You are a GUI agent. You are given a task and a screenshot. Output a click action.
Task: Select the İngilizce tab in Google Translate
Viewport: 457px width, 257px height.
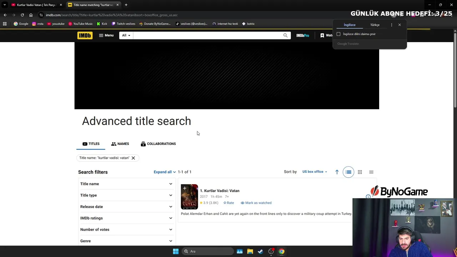tap(350, 25)
